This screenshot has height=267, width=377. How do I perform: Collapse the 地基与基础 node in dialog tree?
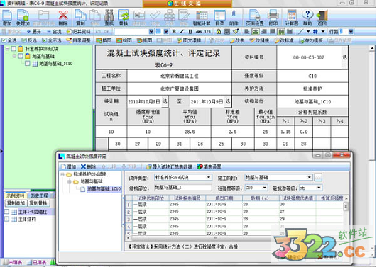(70, 181)
